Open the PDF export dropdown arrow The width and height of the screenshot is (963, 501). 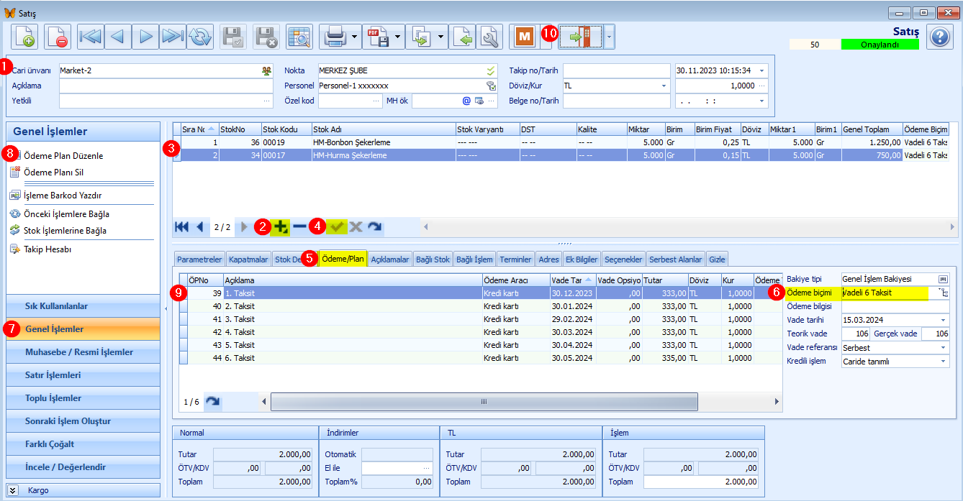[x=397, y=36]
